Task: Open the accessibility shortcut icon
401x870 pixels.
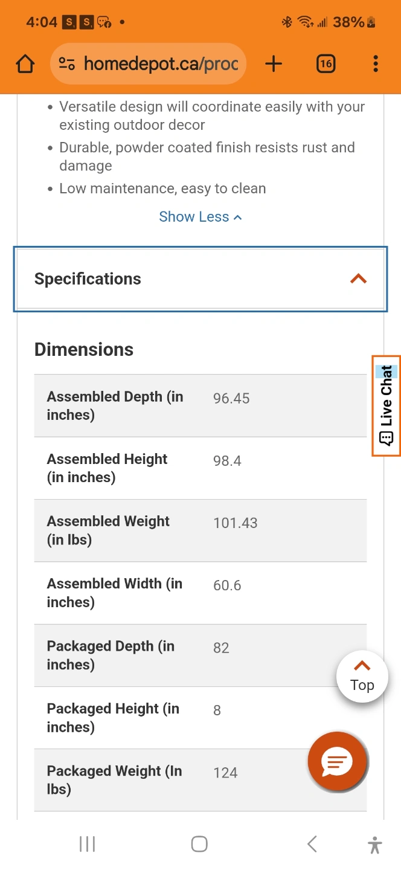Action: [x=375, y=845]
